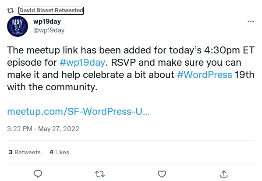Follow the #wp19day hashtag

[x=82, y=63]
